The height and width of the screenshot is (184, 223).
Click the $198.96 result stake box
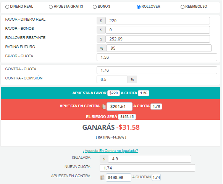pyautogui.click(x=118, y=178)
